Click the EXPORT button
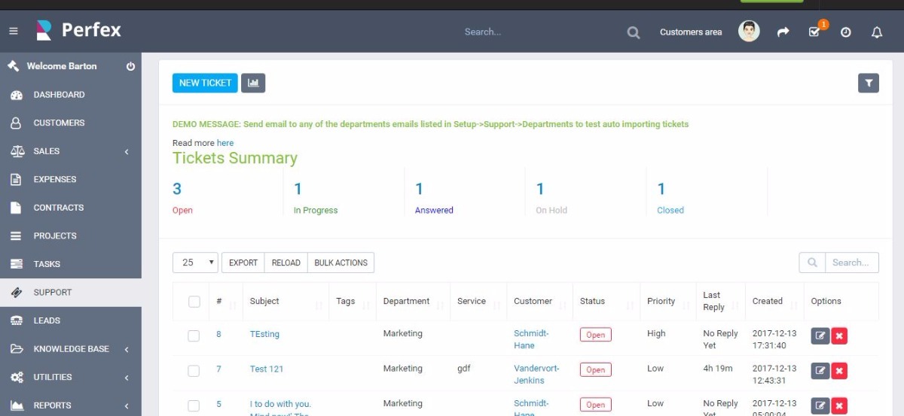 pyautogui.click(x=243, y=263)
